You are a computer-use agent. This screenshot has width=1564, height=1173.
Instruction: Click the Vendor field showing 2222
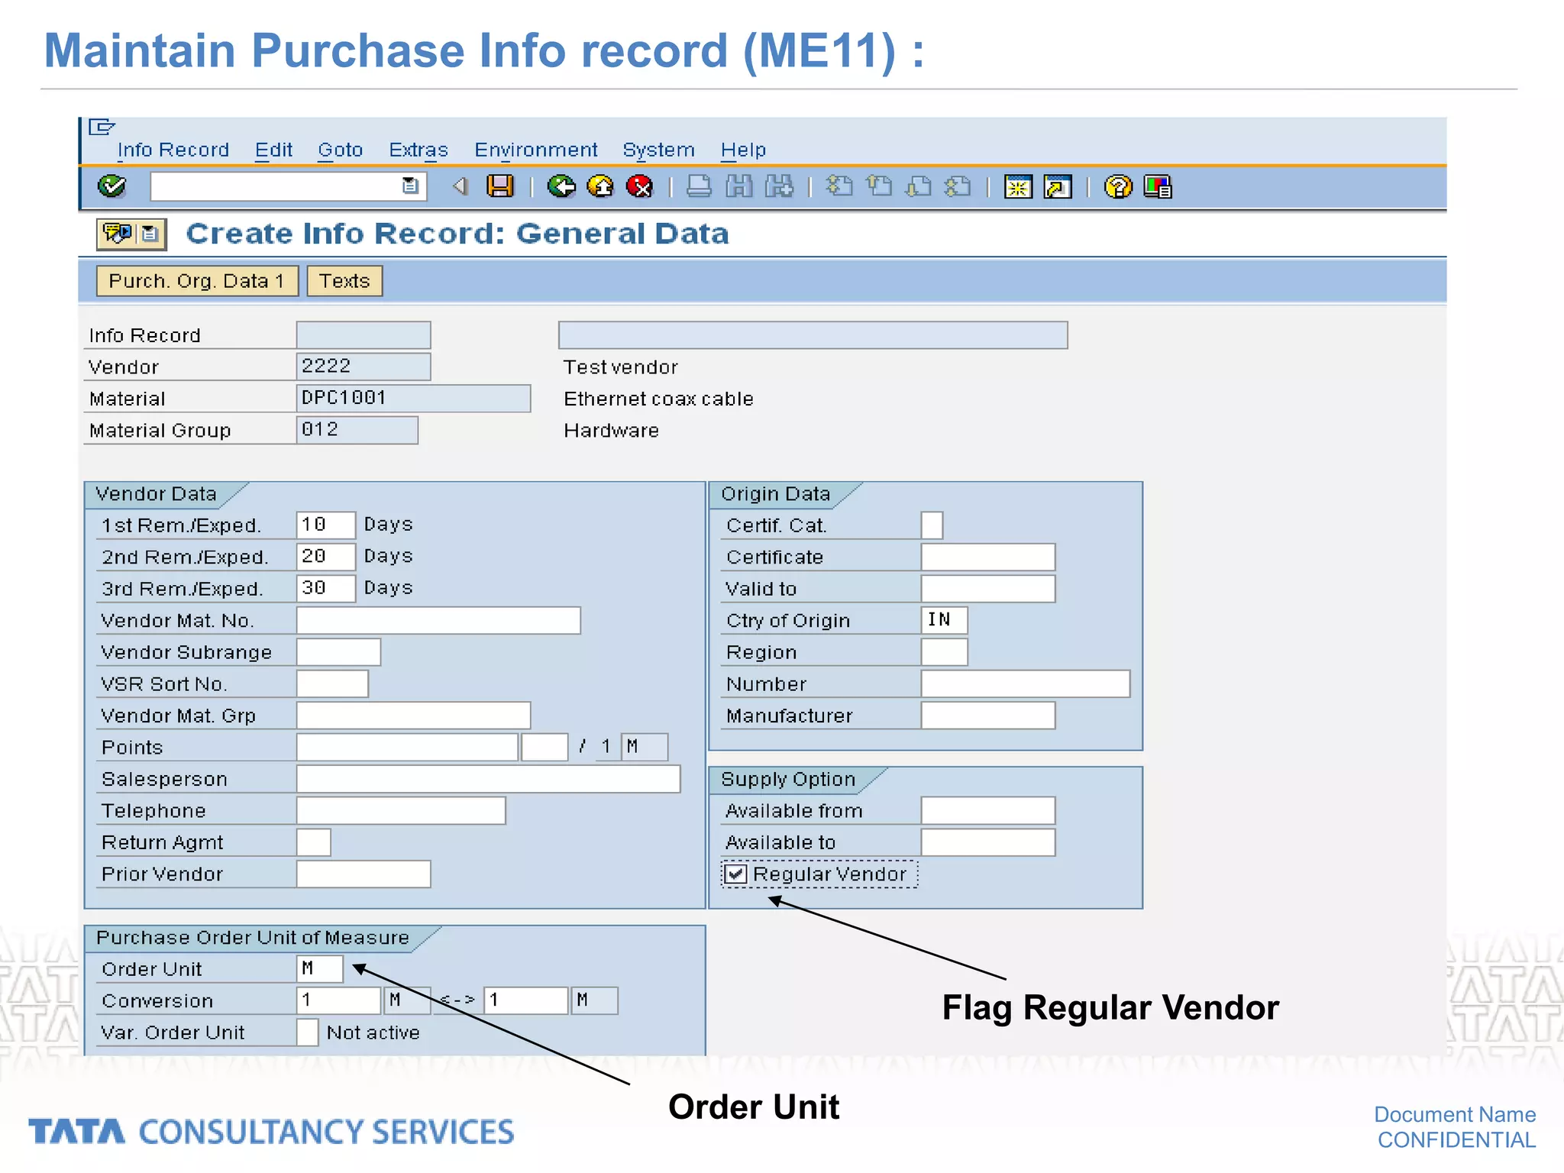point(364,367)
